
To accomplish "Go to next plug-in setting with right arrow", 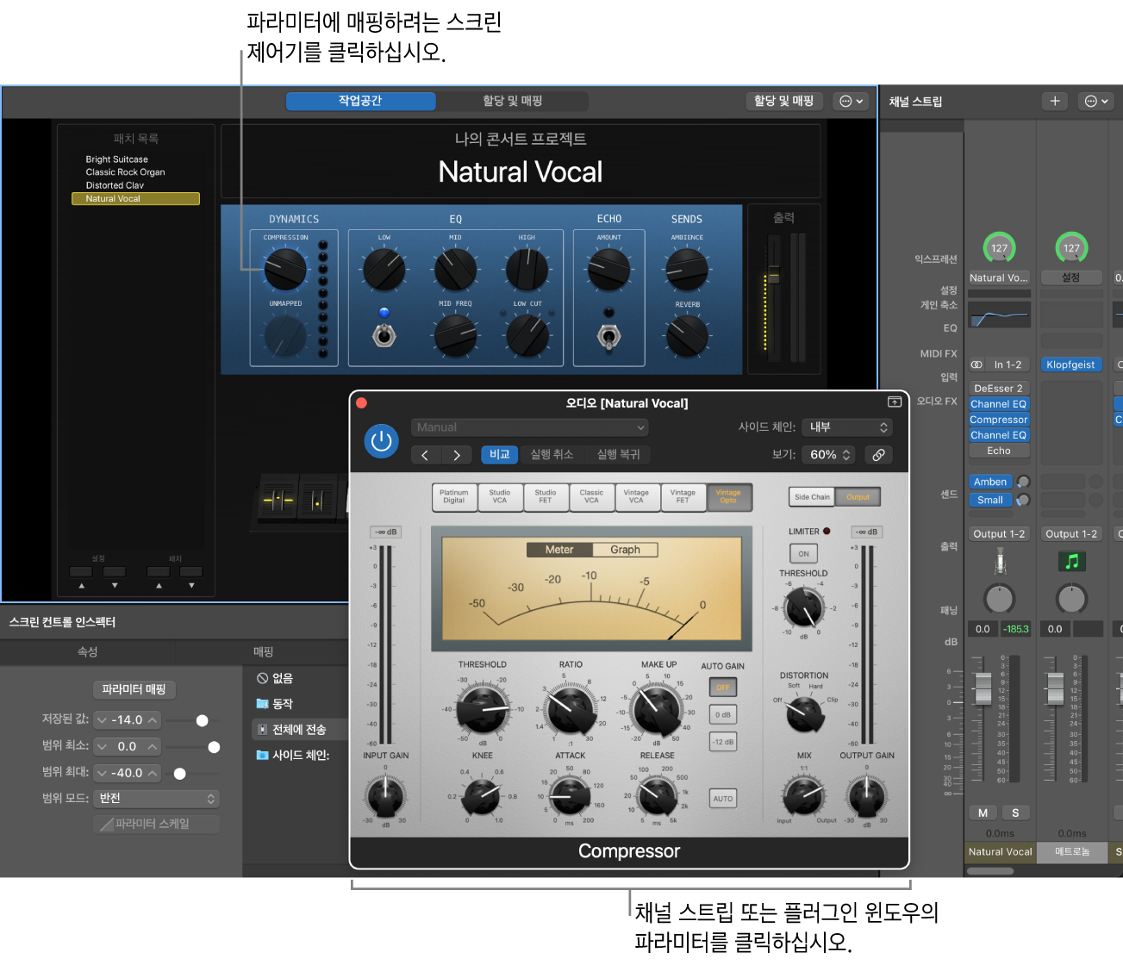I will click(457, 455).
